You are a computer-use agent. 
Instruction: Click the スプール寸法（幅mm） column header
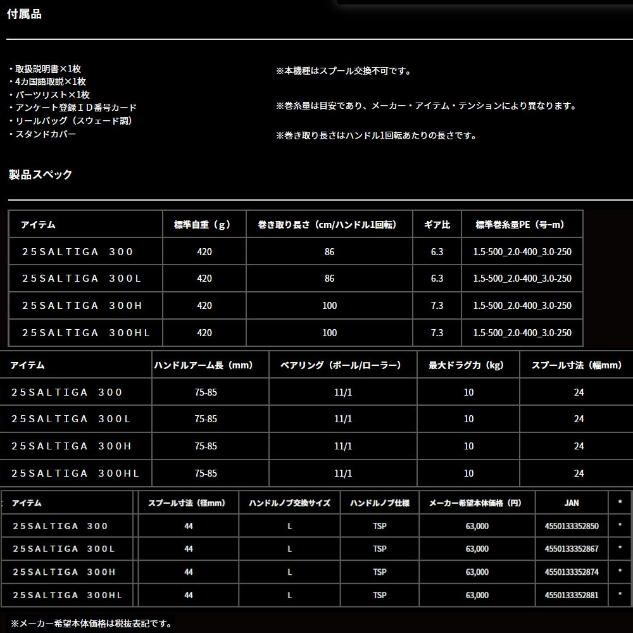pos(577,365)
